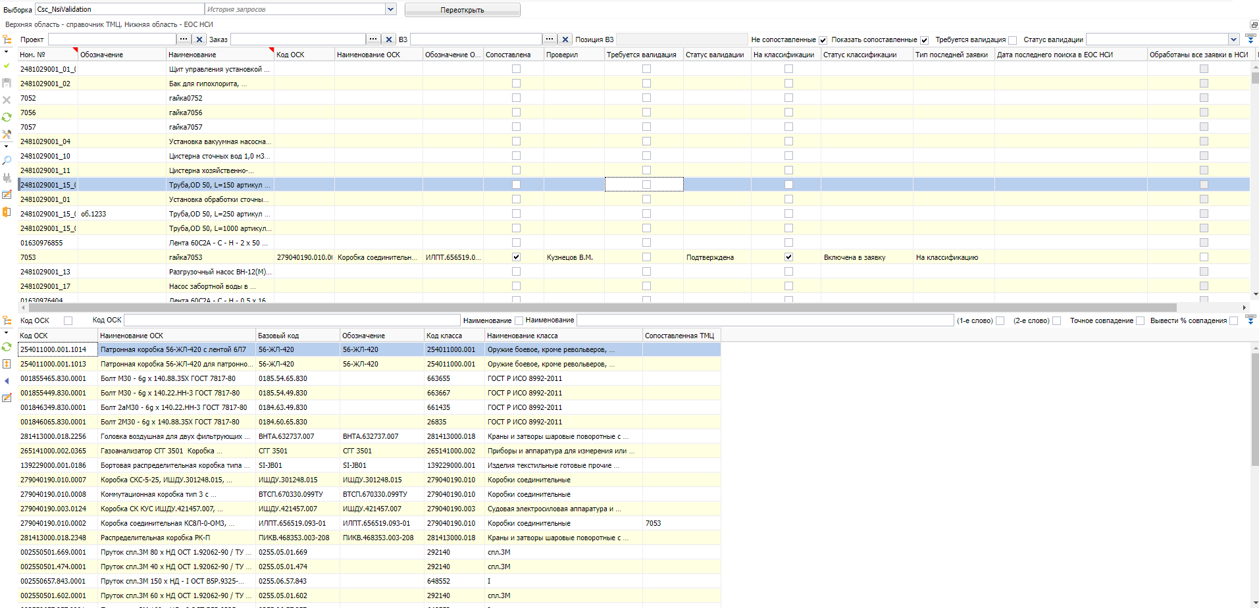Open the 'Статус валидации' dropdown
Screen dimensions: 1259x608
(x=1233, y=39)
